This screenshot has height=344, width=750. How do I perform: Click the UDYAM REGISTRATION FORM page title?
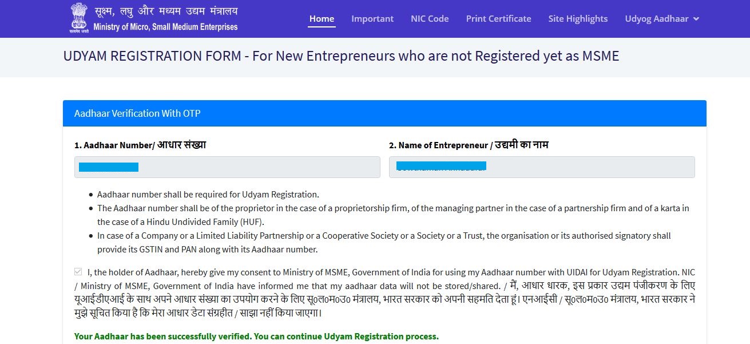point(340,56)
